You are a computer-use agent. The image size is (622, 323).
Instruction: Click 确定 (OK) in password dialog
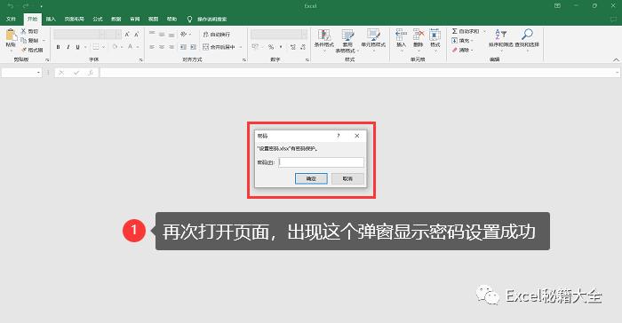tap(311, 178)
